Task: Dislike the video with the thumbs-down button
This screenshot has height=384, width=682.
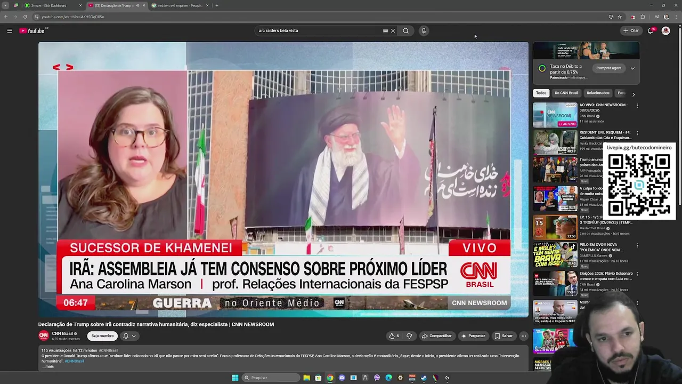Action: point(409,336)
